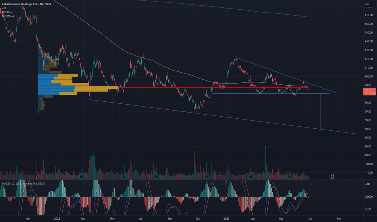Click the 160.00 price axis label
The height and width of the screenshot is (222, 377).
[x=369, y=24]
